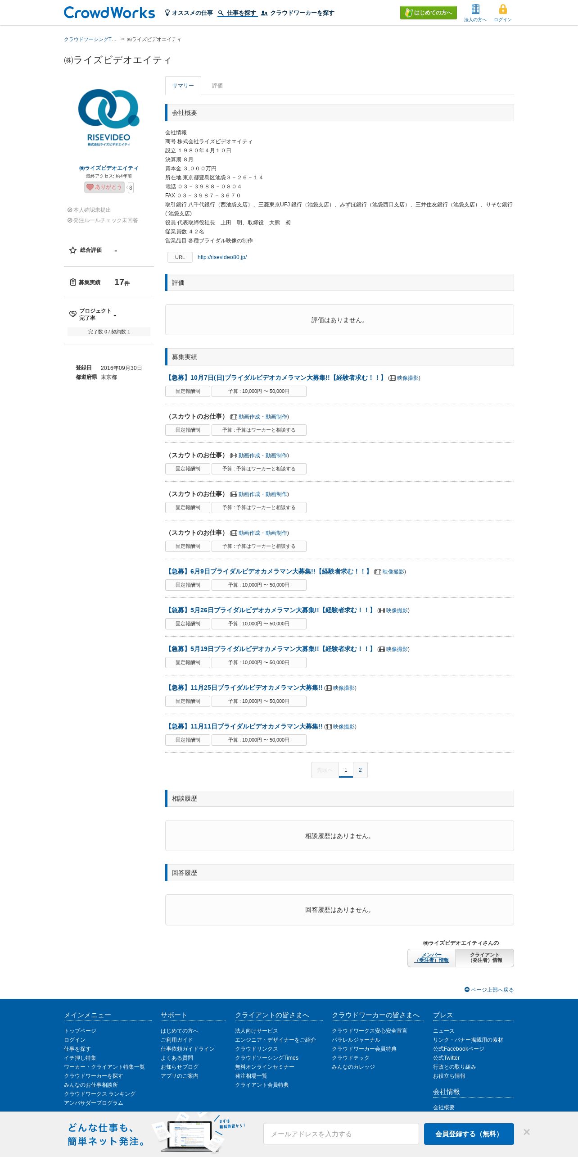Open footer クラウドワークス ランキング link
The width and height of the screenshot is (578, 1157).
tap(100, 1094)
